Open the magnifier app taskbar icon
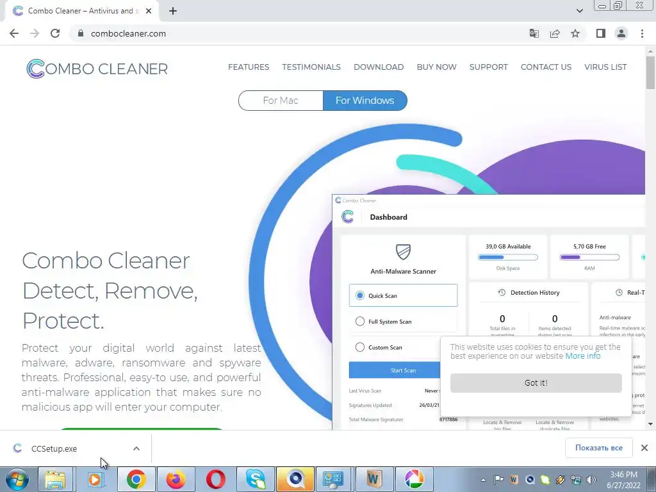 pyautogui.click(x=295, y=479)
